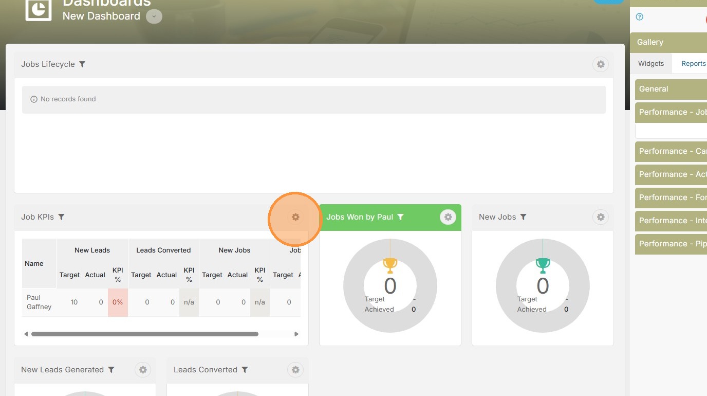
Task: Select the Paul Gaffney row name cell
Action: [39, 302]
